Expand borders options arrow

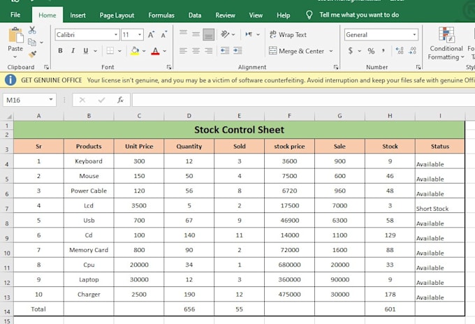[119, 51]
